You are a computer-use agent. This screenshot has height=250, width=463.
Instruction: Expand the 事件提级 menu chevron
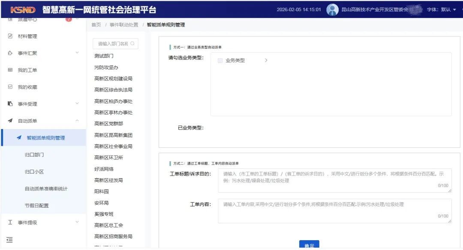[77, 222]
